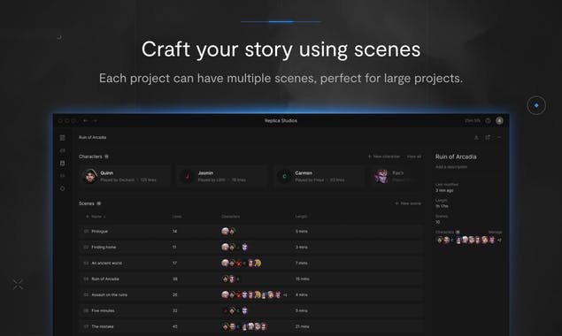Click the Lines column header
This screenshot has height=336, width=562.
point(177,217)
